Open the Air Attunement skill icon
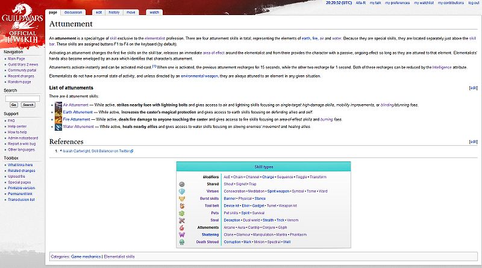Screen dimensions: 482x268 click(x=58, y=105)
